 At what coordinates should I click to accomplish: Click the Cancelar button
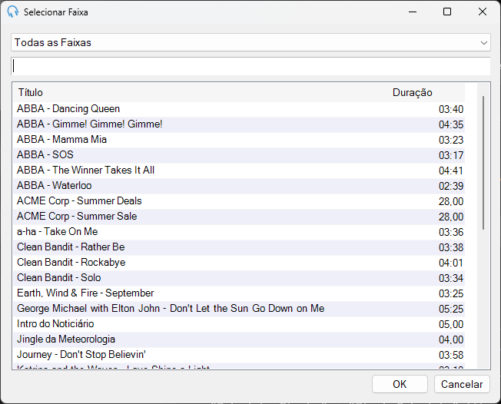(x=462, y=384)
